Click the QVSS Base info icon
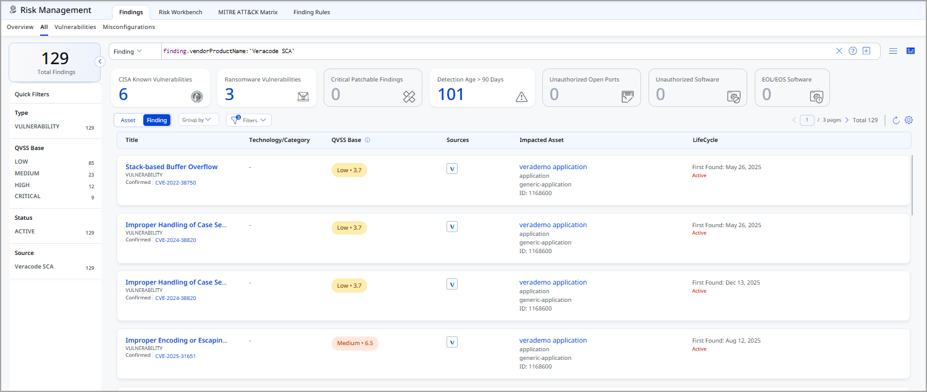Viewport: 927px width, 392px height. (367, 140)
